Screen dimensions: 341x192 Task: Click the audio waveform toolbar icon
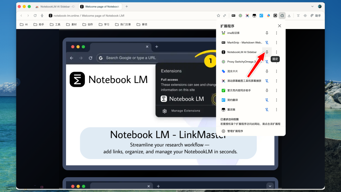tap(305, 16)
